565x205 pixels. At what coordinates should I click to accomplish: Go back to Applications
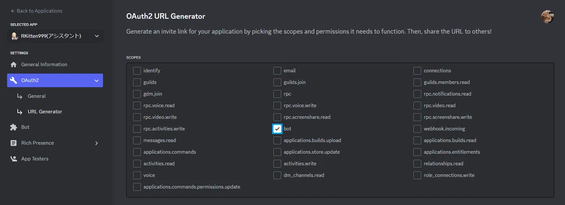(x=36, y=11)
